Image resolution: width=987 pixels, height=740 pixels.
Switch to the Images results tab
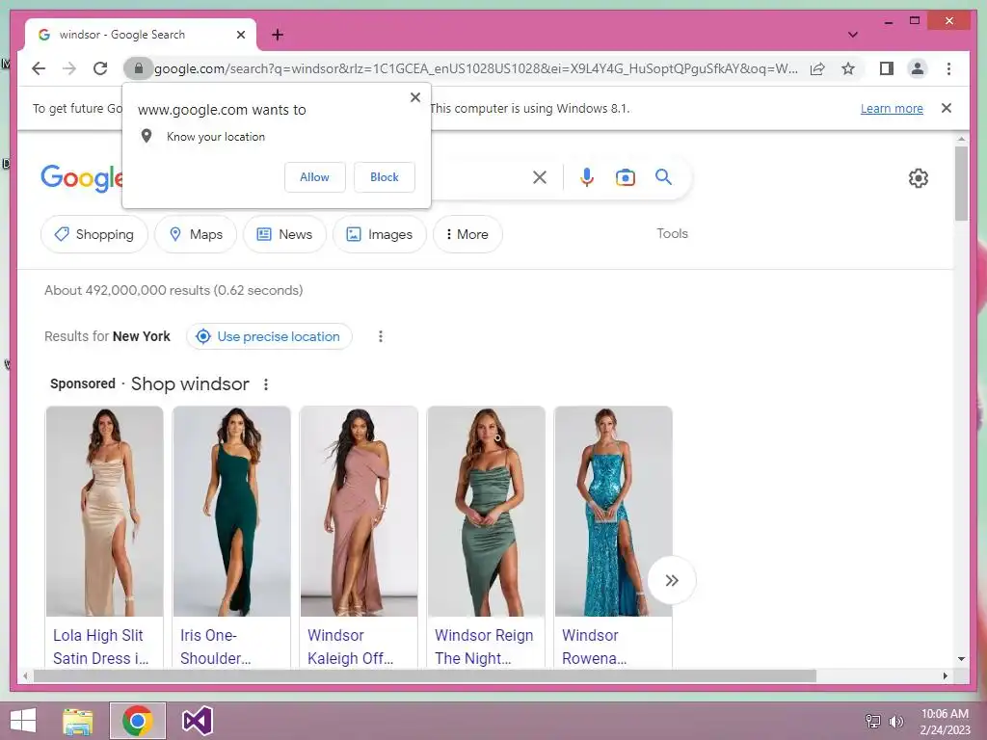[380, 234]
